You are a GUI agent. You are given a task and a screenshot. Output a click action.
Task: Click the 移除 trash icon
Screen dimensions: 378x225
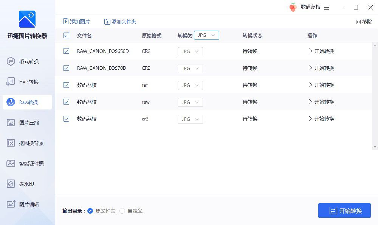(358, 22)
